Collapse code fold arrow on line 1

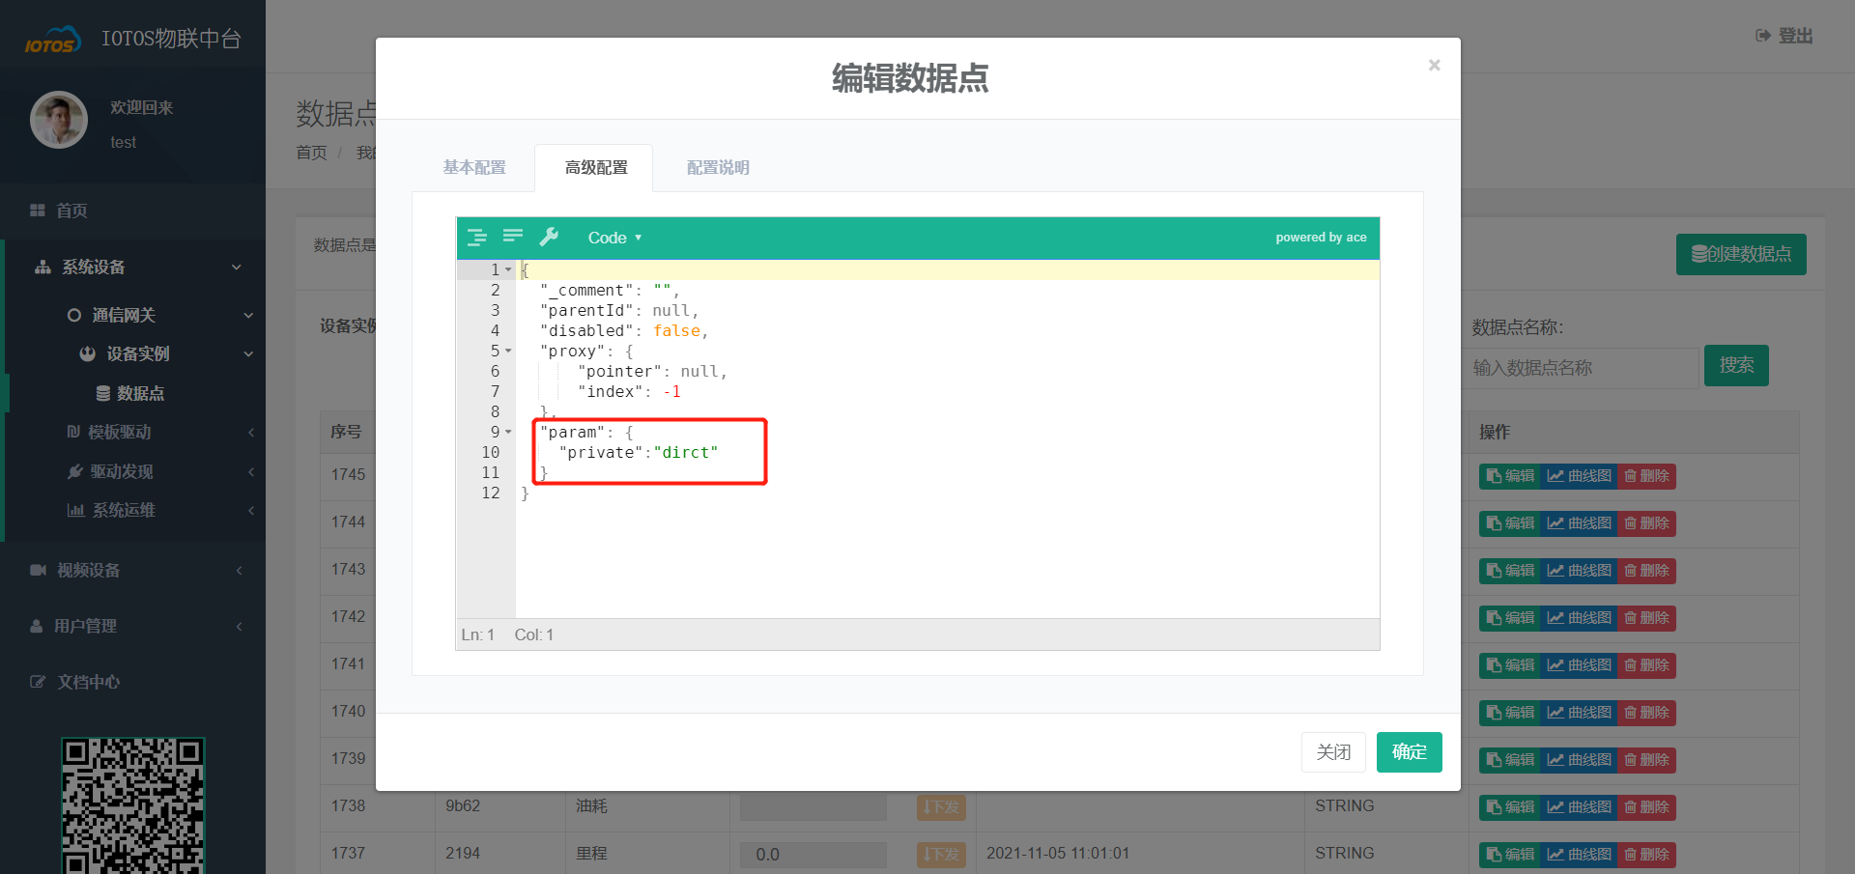[x=508, y=270]
